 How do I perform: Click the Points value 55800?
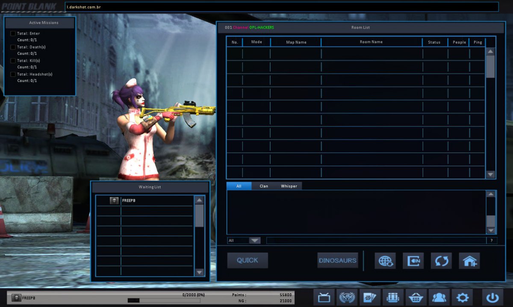286,295
